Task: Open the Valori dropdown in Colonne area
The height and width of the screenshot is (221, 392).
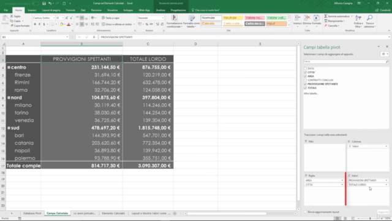Action: [386, 146]
